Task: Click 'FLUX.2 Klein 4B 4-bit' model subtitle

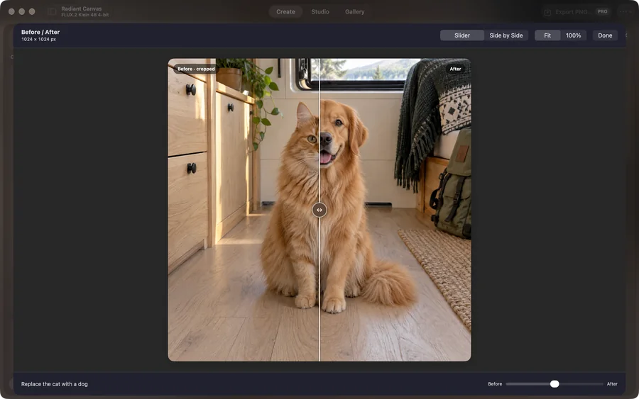Action: coord(84,15)
